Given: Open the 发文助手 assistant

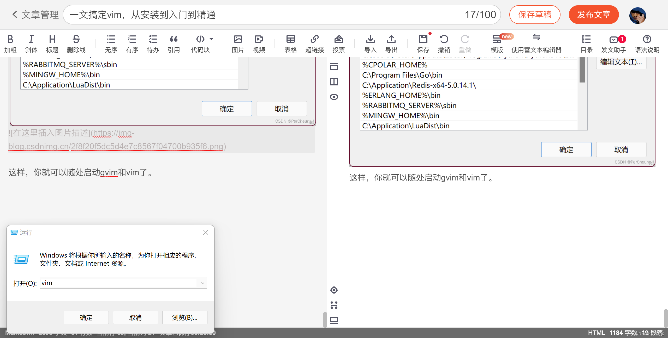Looking at the screenshot, I should pyautogui.click(x=613, y=43).
